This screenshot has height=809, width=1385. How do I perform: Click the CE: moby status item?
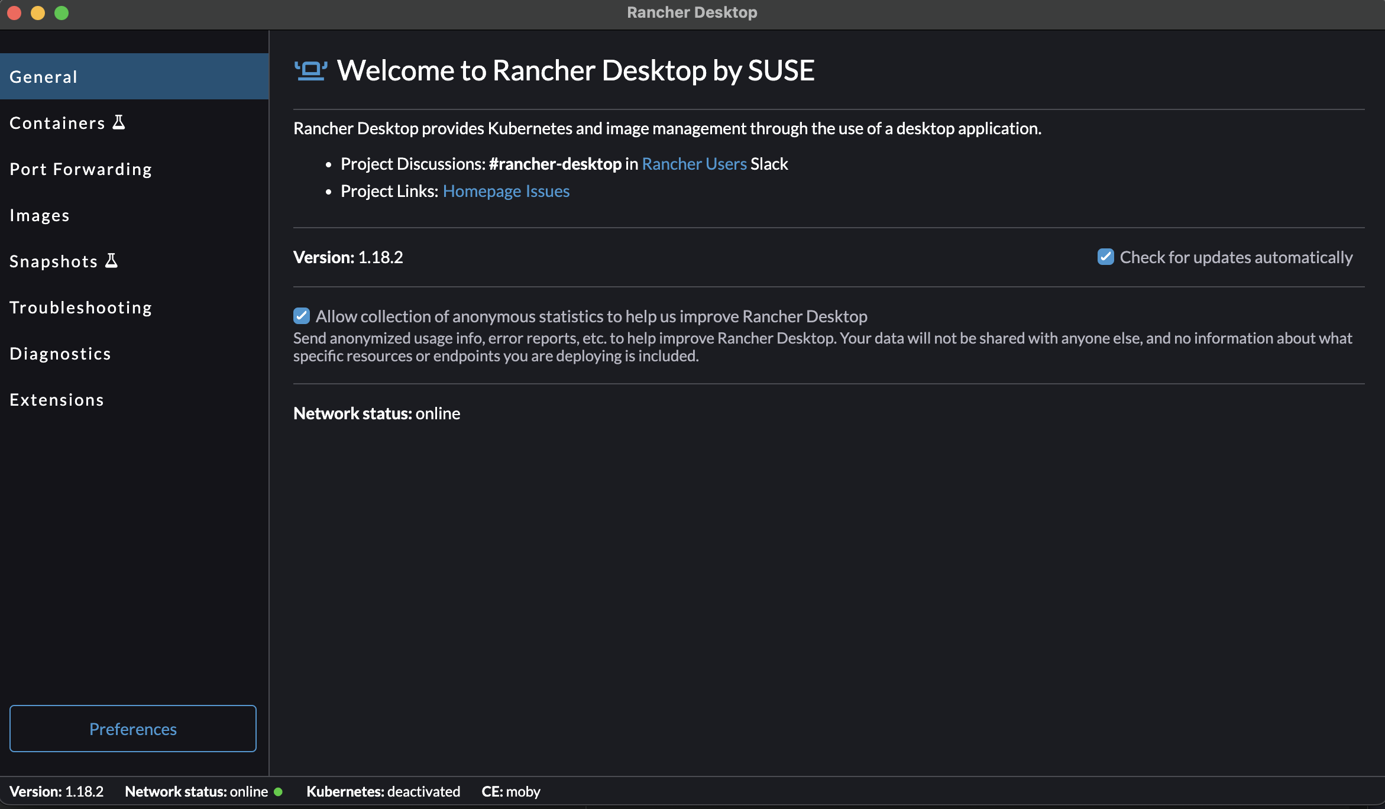click(511, 791)
